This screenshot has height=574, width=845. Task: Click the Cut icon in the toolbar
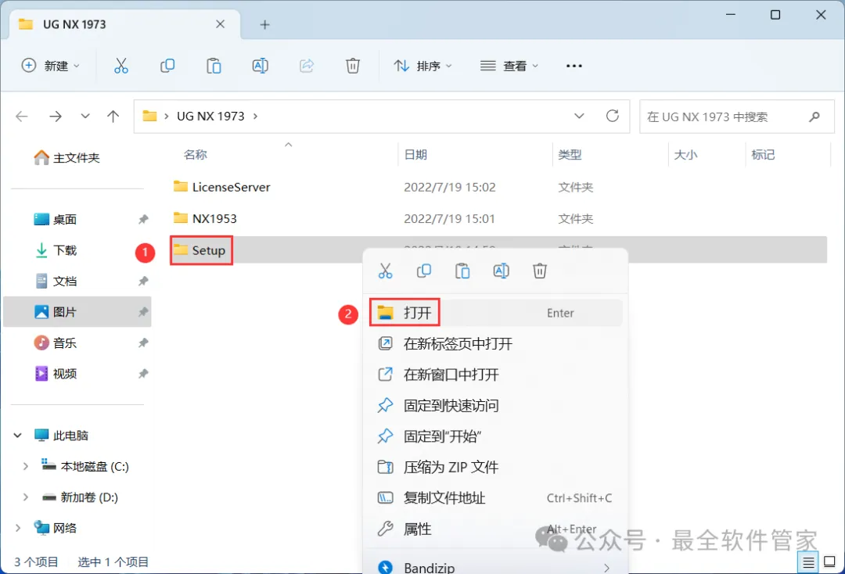[x=121, y=66]
